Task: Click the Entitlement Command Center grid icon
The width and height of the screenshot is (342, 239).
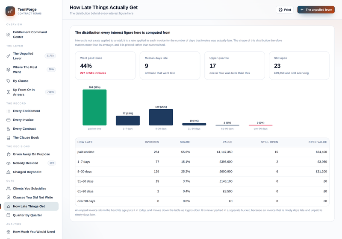Action: (8, 35)
